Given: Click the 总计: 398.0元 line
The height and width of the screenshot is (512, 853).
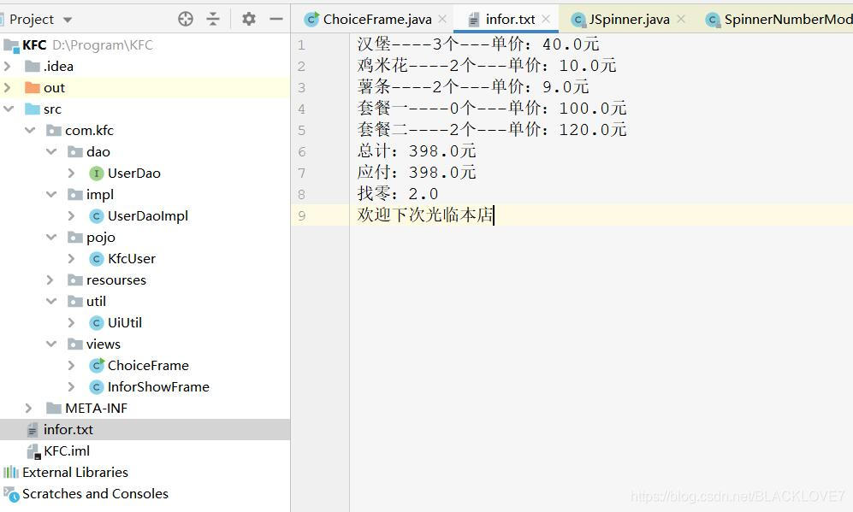Looking at the screenshot, I should (x=417, y=150).
